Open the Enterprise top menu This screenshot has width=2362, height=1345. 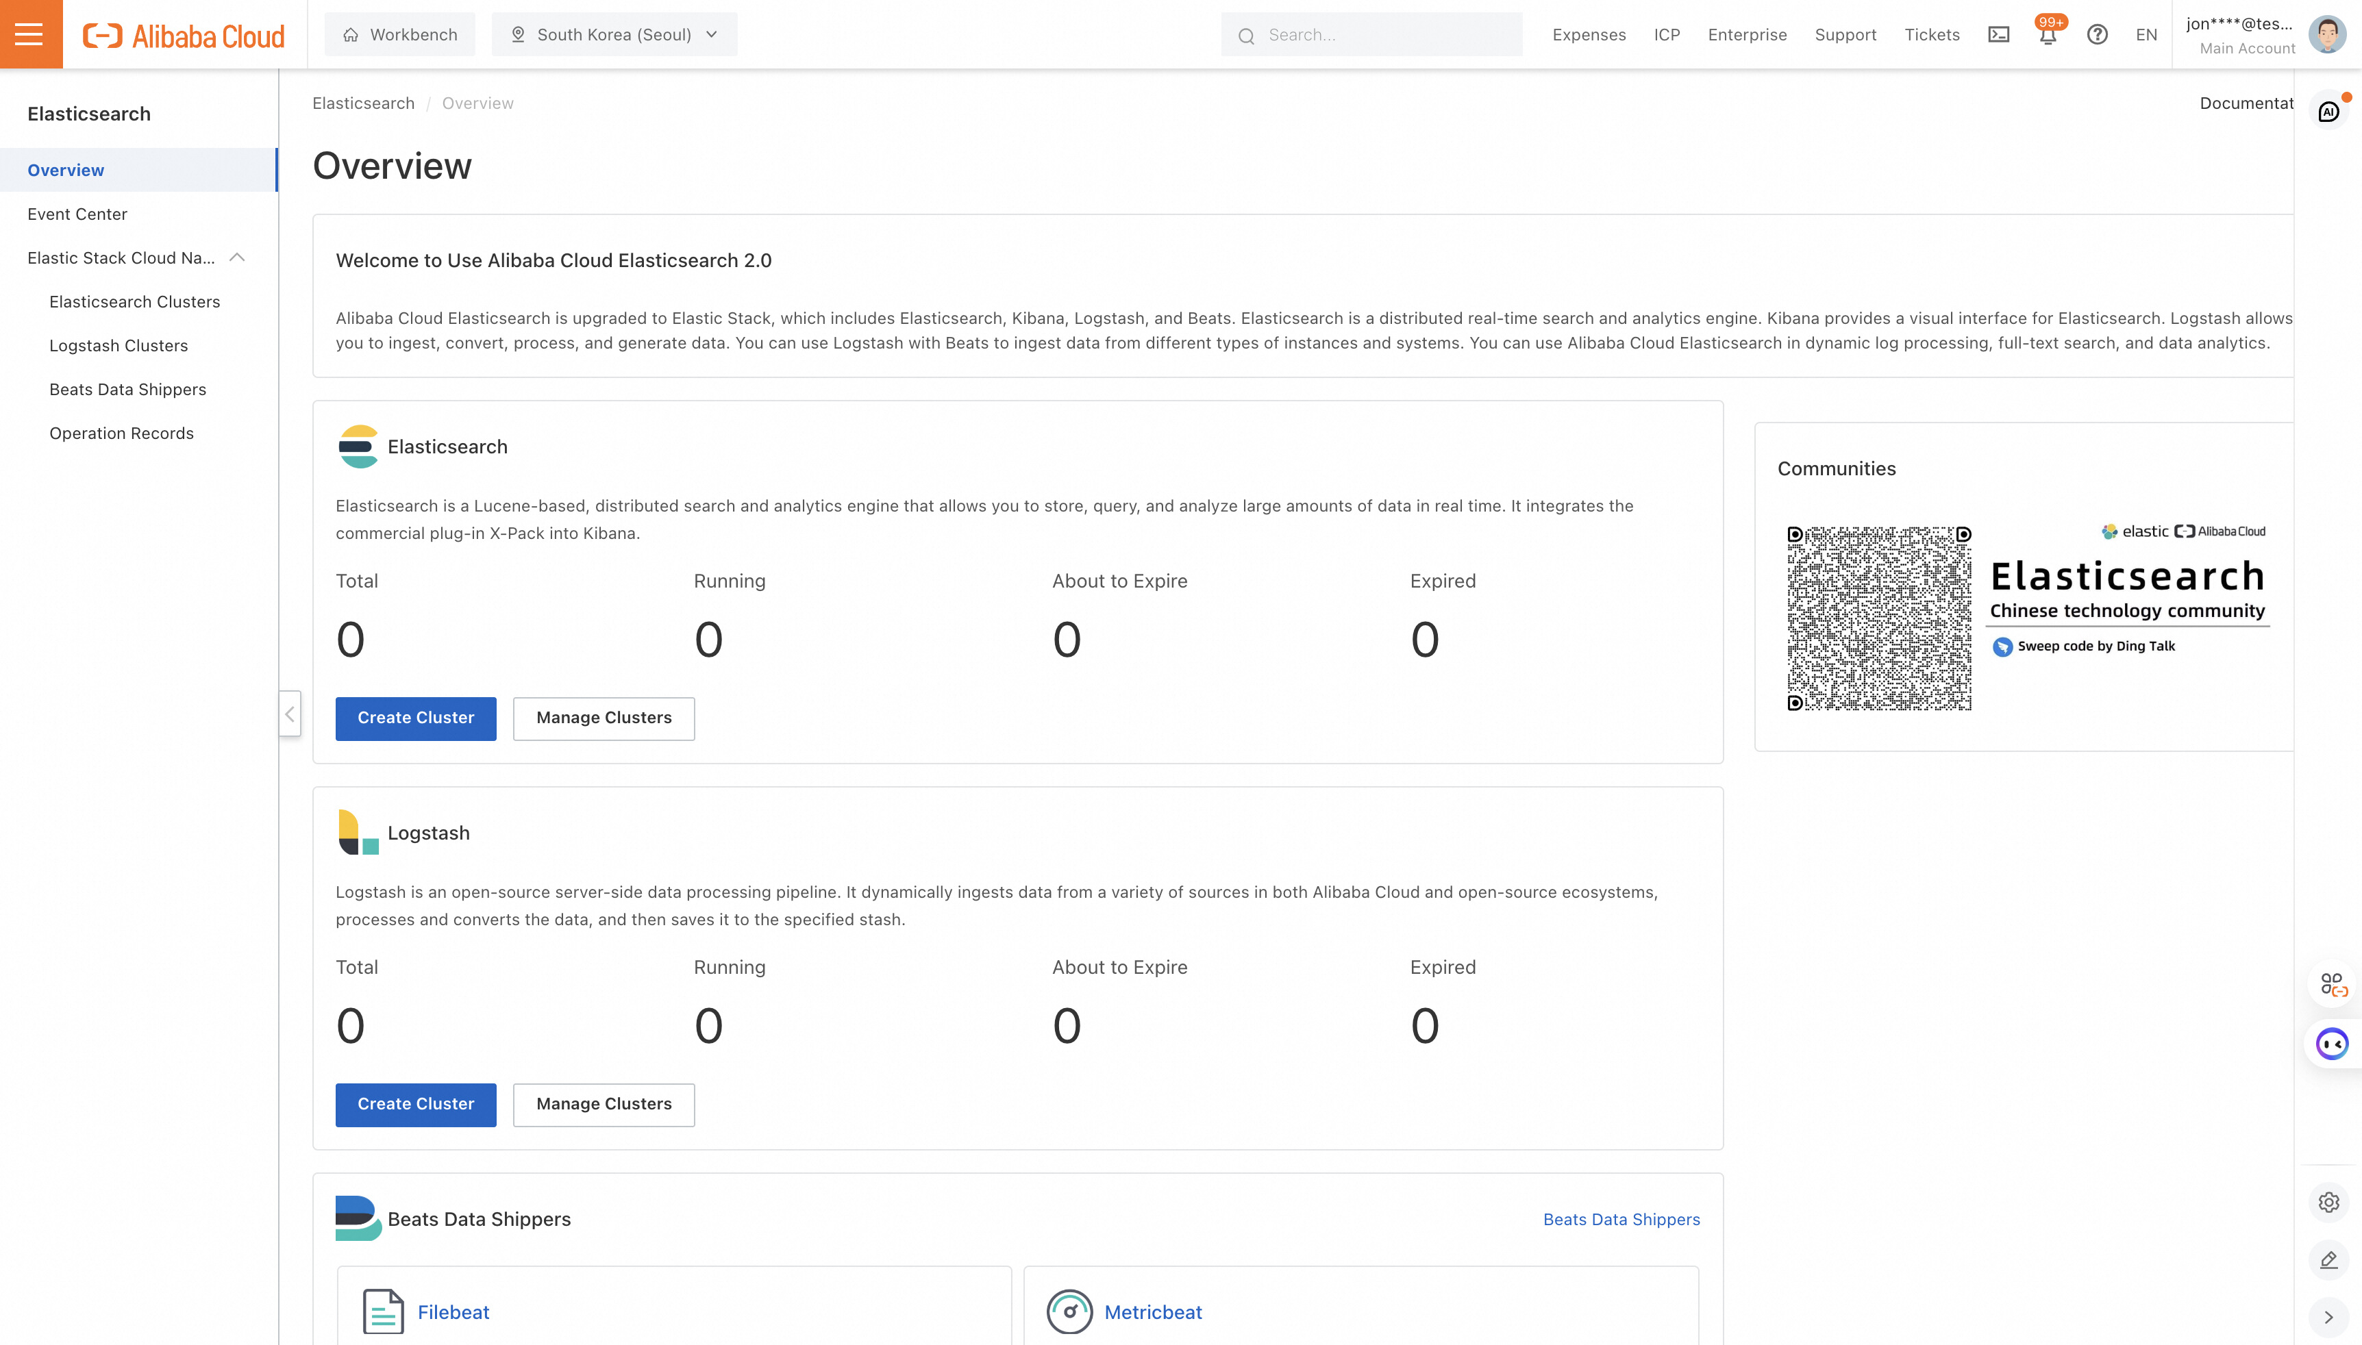[x=1747, y=35]
